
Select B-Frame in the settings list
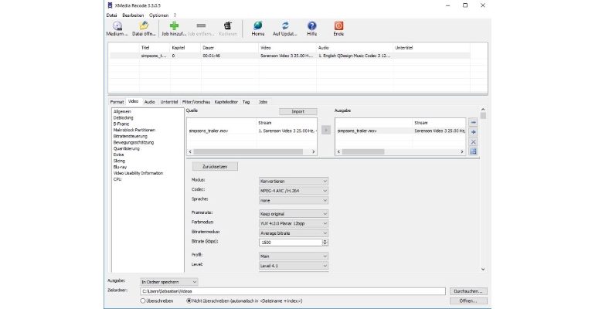tap(121, 124)
